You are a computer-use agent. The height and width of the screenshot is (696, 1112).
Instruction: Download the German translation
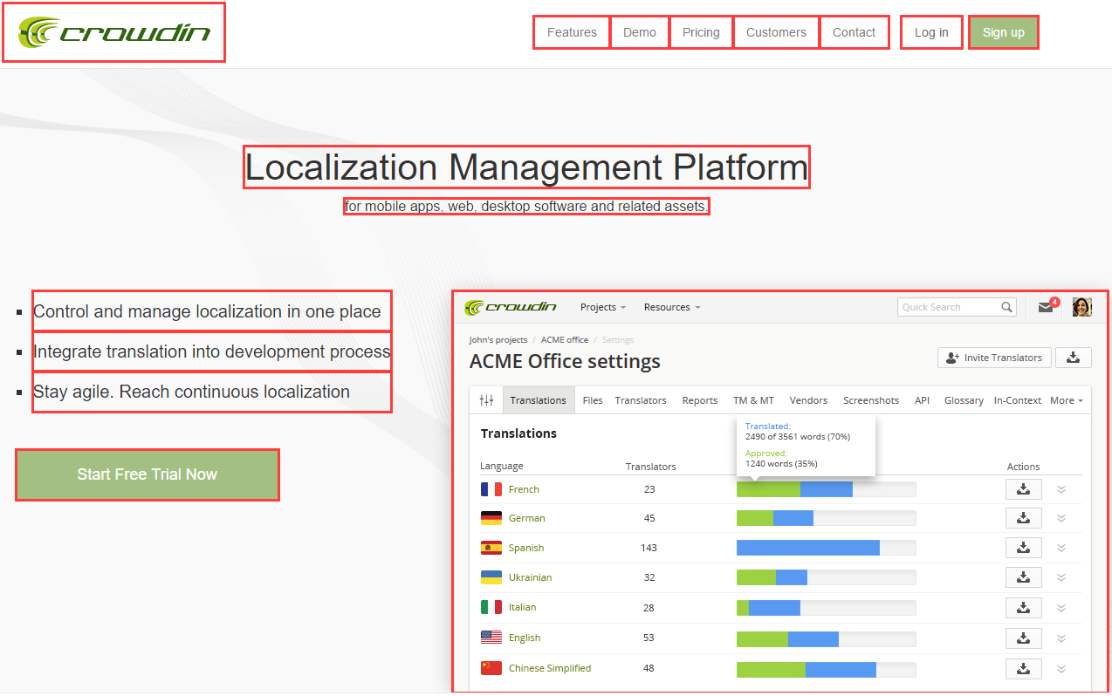point(1024,518)
